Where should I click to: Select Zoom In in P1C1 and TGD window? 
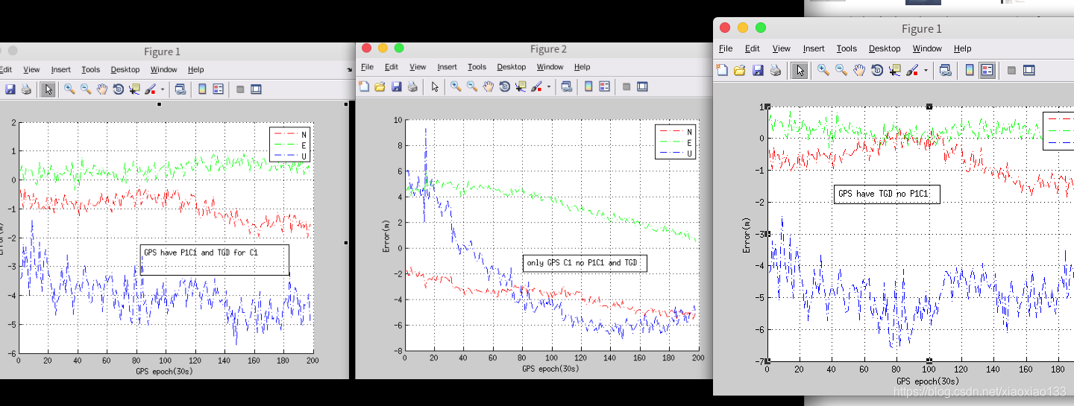click(69, 89)
